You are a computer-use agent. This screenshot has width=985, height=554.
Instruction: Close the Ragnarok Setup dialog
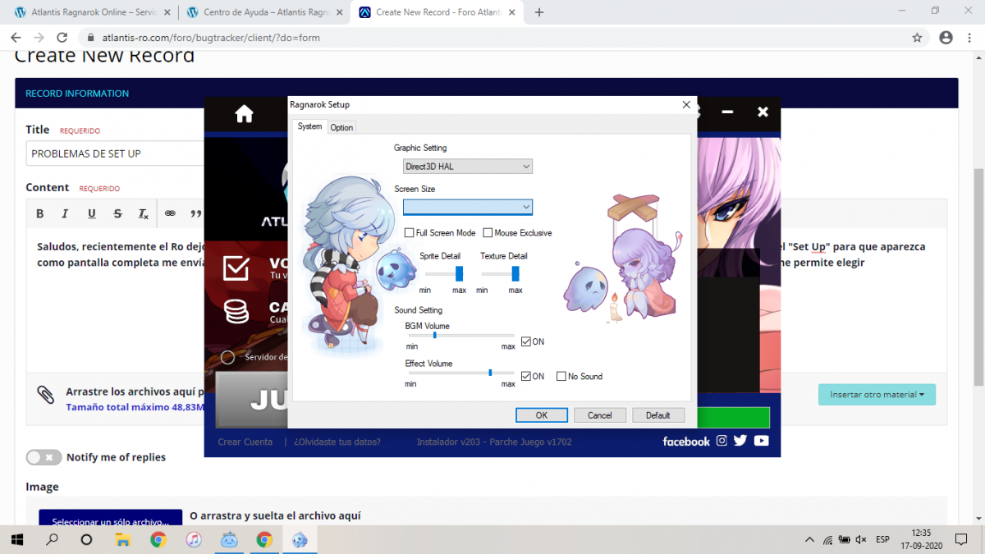click(x=686, y=104)
